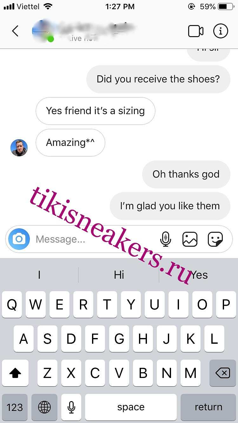Start a video call with camera icon
This screenshot has height=423, width=238.
click(195, 31)
